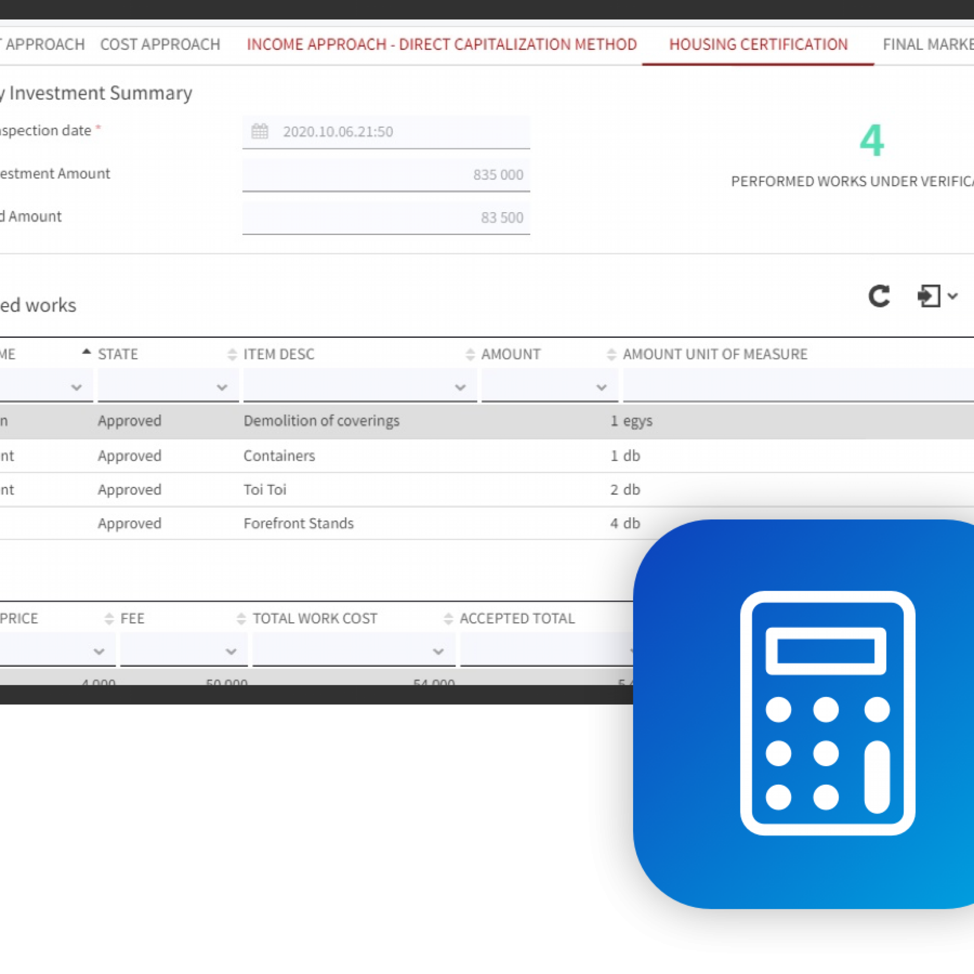The image size is (974, 974).
Task: Select the Demolition of coverings row
Action: coord(321,421)
